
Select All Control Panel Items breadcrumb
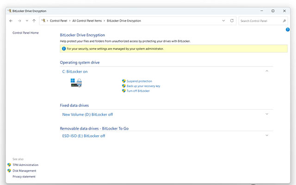pyautogui.click(x=87, y=21)
